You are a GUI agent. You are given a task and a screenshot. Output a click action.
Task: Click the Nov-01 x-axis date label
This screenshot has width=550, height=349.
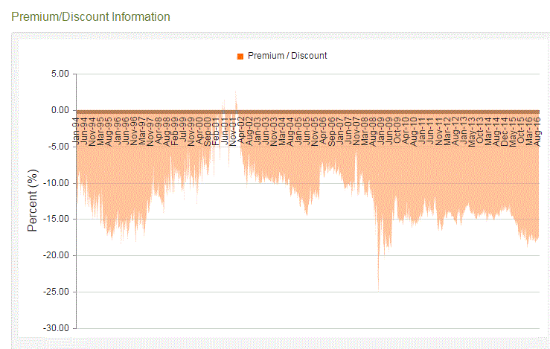[232, 129]
